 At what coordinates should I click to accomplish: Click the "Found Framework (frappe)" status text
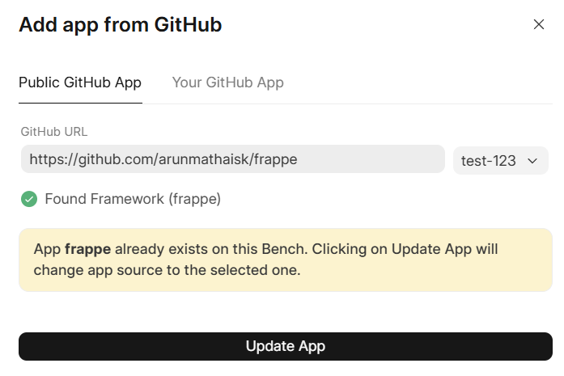coord(133,198)
